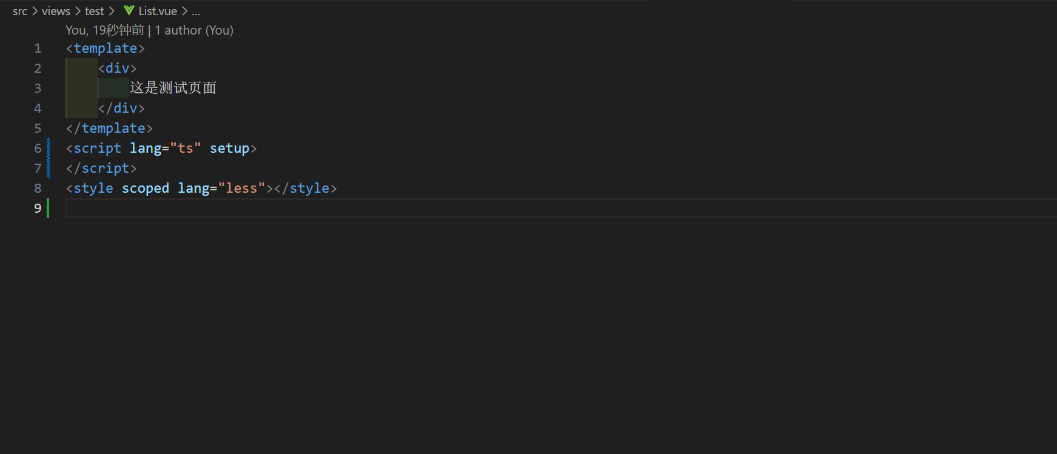Place cursor on the setup attribute

[x=229, y=149]
